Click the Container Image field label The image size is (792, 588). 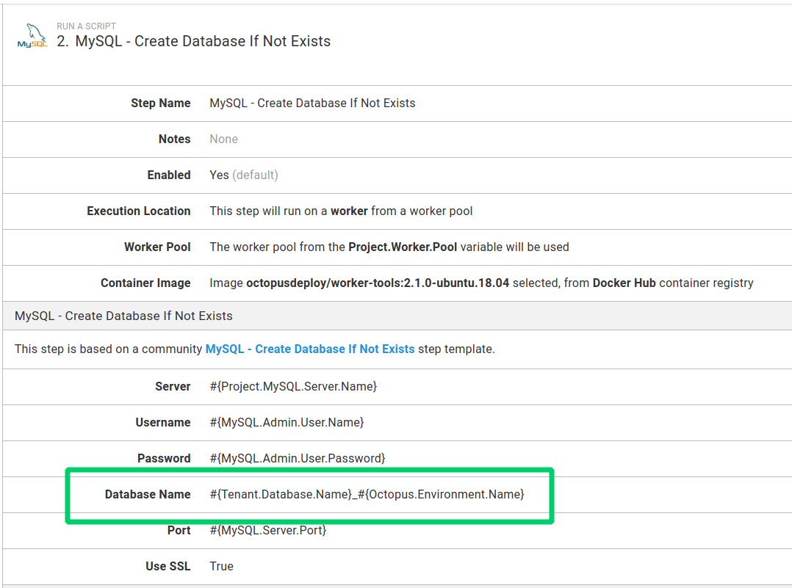tap(145, 283)
